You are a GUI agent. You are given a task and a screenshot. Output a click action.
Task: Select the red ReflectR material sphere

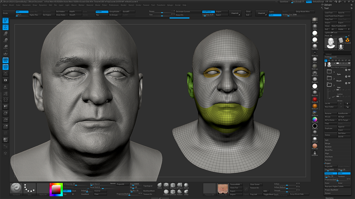(315, 100)
